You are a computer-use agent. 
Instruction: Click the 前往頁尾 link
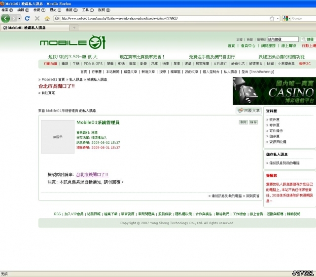(x=48, y=93)
